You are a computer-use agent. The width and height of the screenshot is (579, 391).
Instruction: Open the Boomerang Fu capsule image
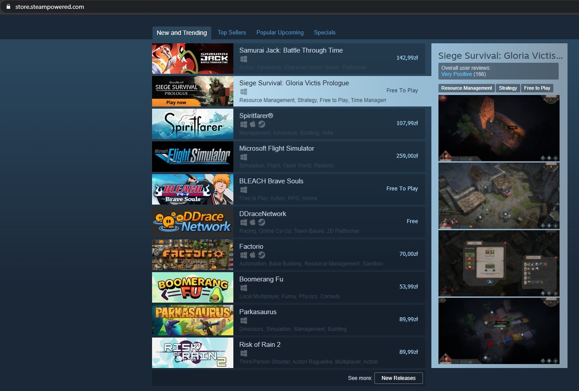tap(193, 288)
